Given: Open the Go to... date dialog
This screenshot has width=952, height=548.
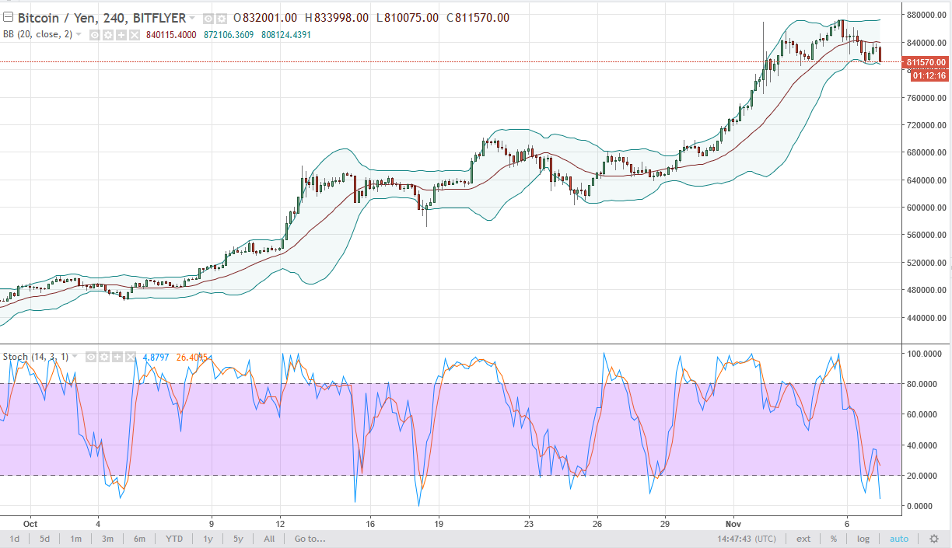Looking at the screenshot, I should click(310, 539).
